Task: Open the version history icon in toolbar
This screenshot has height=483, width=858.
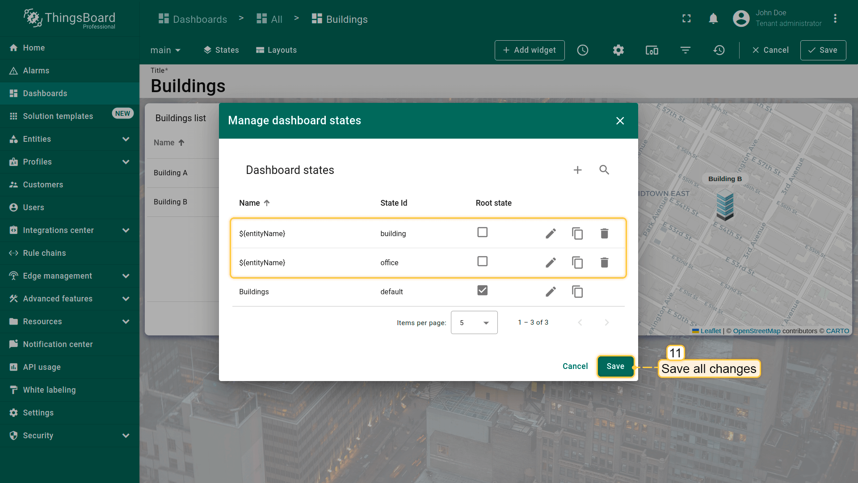Action: pyautogui.click(x=719, y=50)
